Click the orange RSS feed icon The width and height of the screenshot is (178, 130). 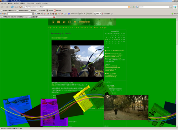coord(129,7)
